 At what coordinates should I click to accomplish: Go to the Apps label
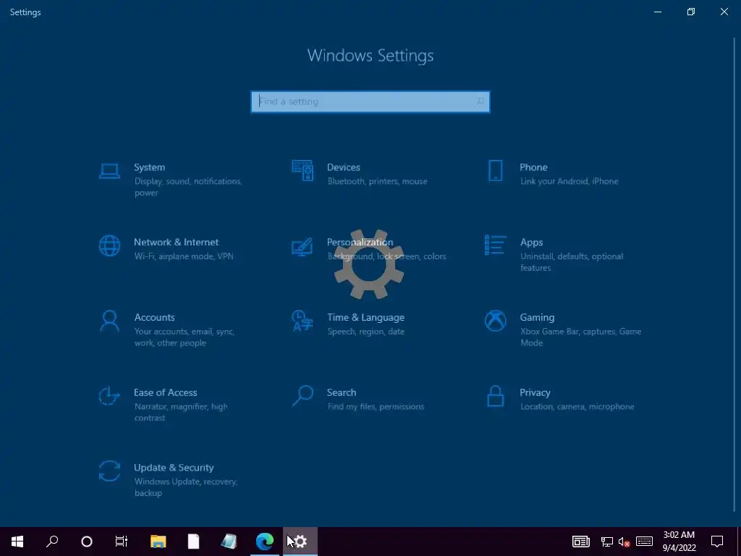[532, 243]
